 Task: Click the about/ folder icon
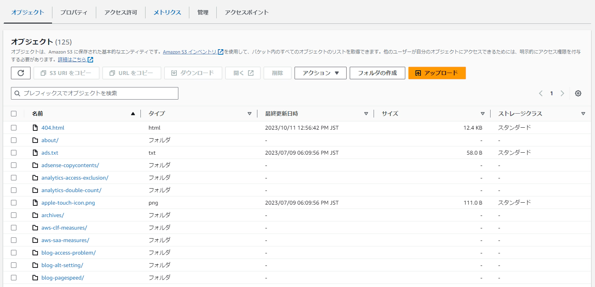[35, 140]
